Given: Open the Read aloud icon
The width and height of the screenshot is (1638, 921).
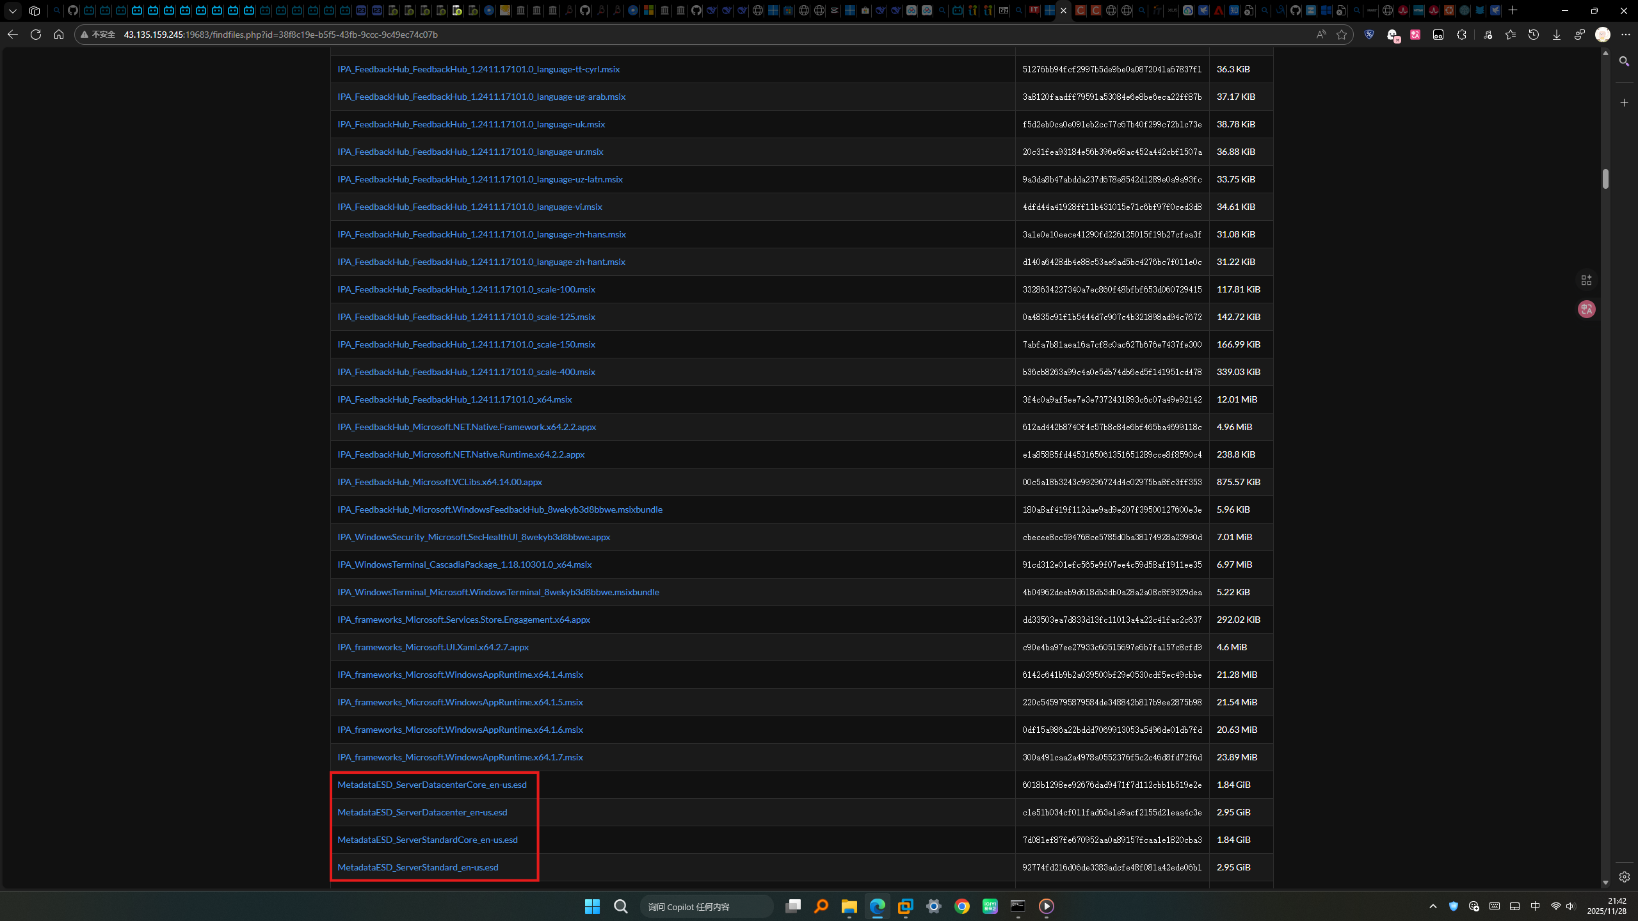Looking at the screenshot, I should 1321,35.
